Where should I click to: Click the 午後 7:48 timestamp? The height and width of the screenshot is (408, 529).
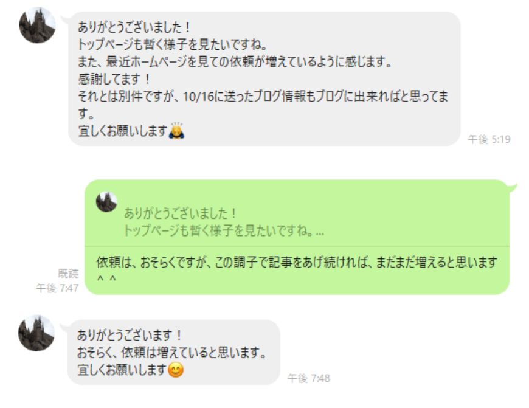309,378
